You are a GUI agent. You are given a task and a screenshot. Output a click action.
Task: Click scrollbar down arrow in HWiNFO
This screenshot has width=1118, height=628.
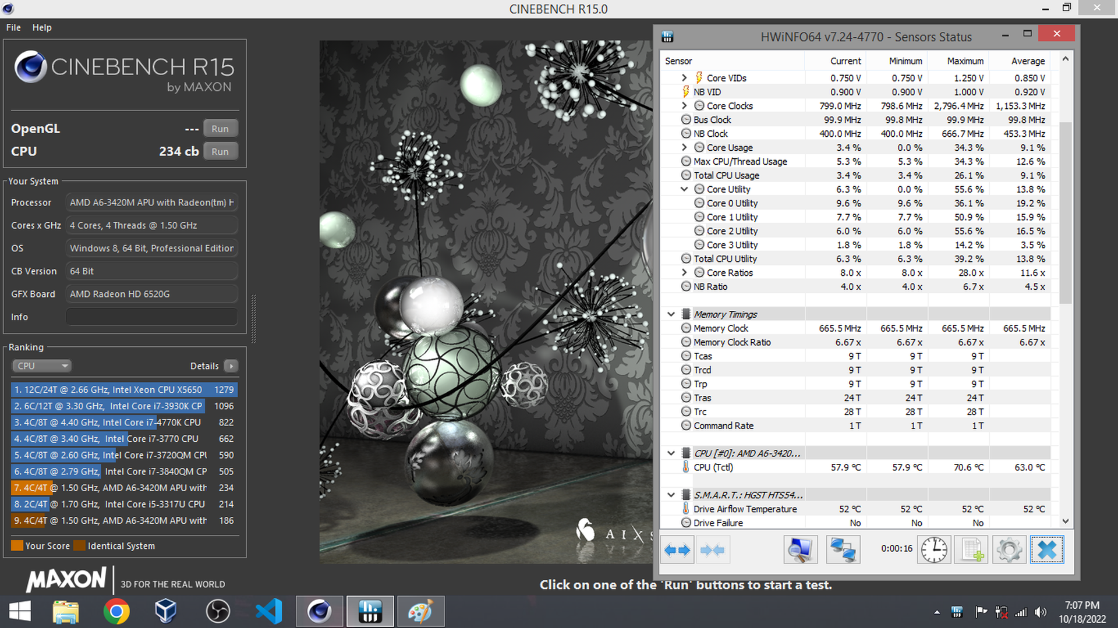[x=1065, y=521]
